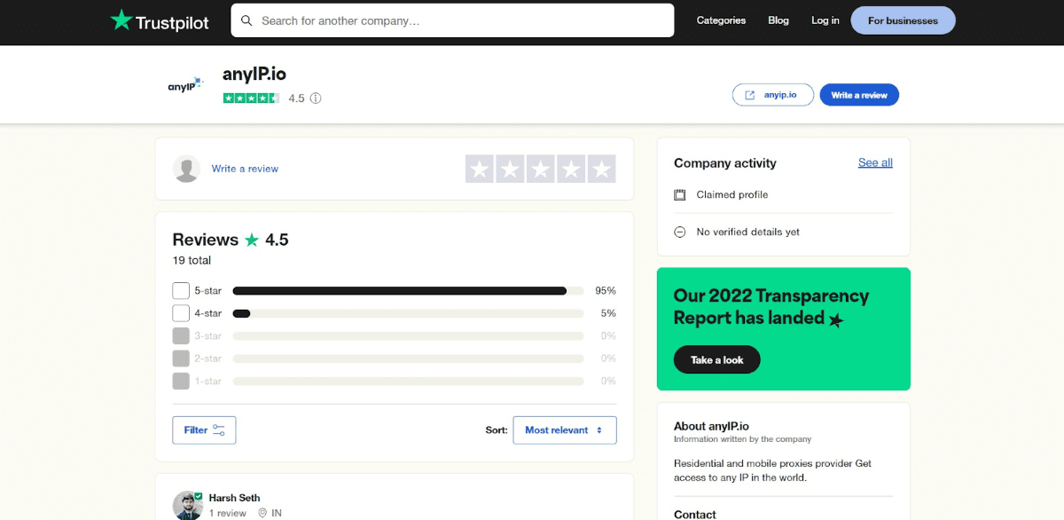The height and width of the screenshot is (520, 1064).
Task: Click the 4-star rating bar
Action: pos(408,313)
